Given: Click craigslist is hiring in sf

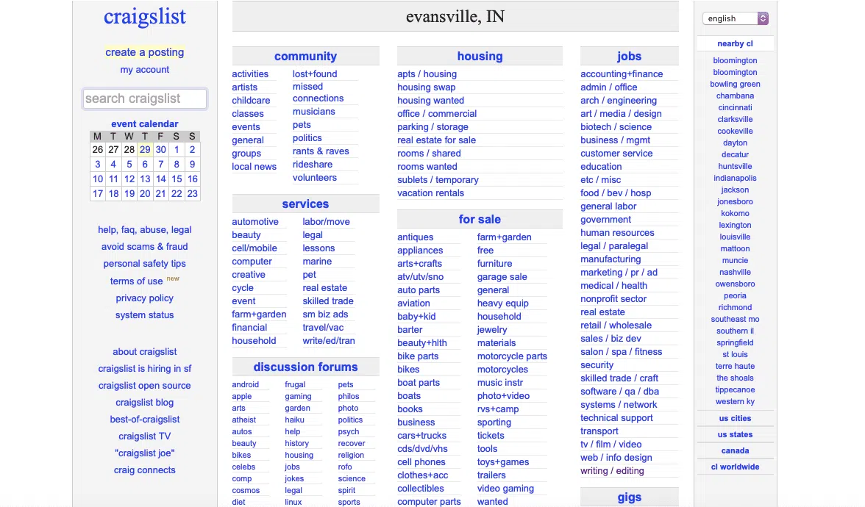Looking at the screenshot, I should coord(144,369).
